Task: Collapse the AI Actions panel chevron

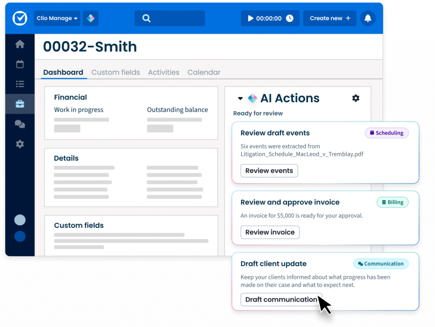Action: [x=240, y=98]
